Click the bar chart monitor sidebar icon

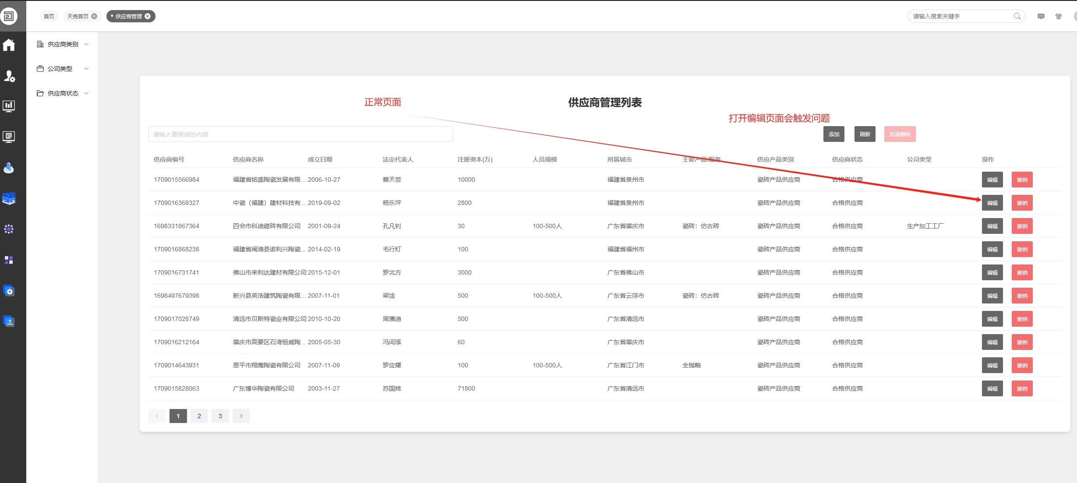(9, 106)
